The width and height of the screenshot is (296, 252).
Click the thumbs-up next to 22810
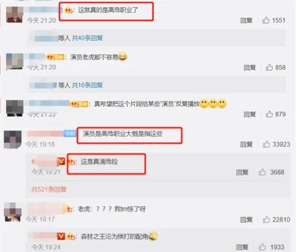pyautogui.click(x=266, y=219)
